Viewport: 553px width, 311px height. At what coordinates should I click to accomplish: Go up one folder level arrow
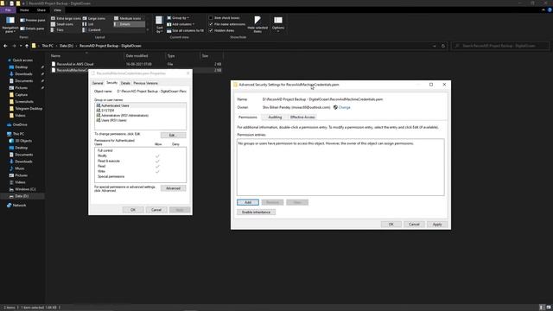pyautogui.click(x=27, y=46)
